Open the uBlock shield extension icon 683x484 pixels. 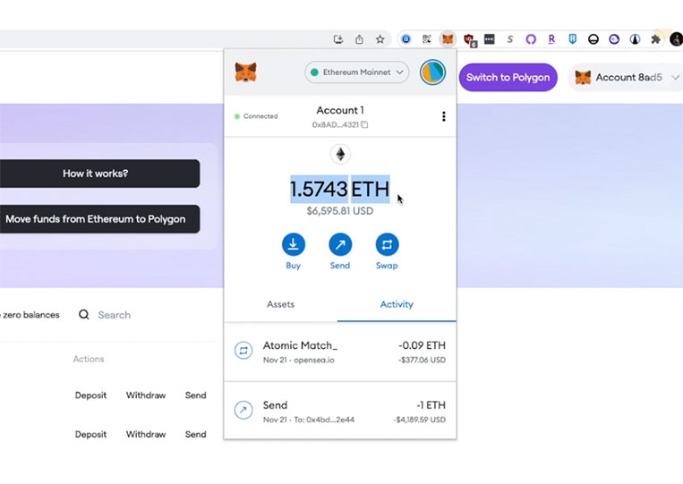[470, 40]
